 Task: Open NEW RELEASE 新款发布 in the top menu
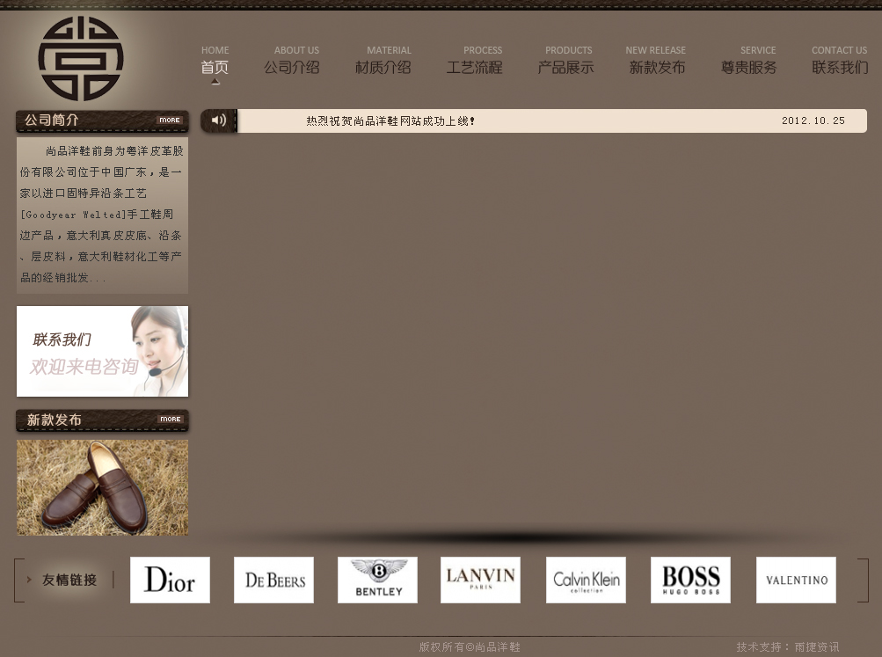click(657, 61)
